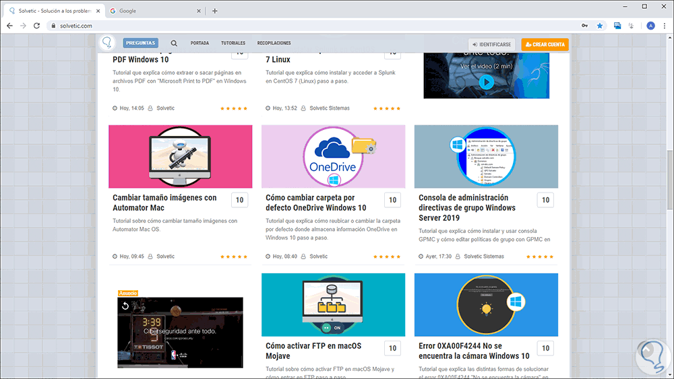
Task: Click "Ayer, 17:30" timestamp text
Action: pyautogui.click(x=439, y=256)
